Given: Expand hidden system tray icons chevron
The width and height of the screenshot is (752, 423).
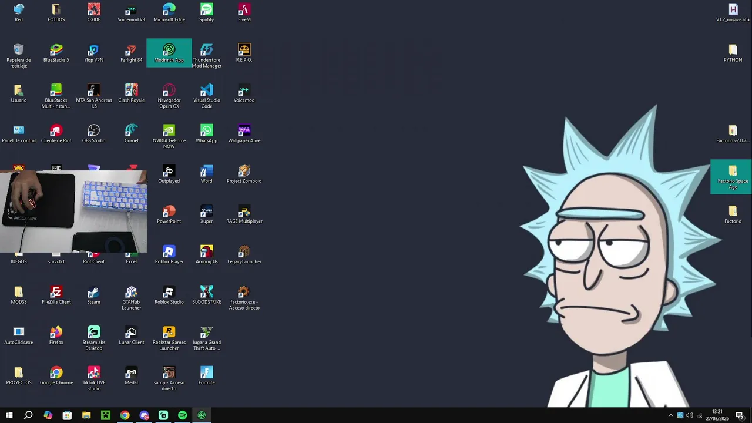Looking at the screenshot, I should coord(670,415).
